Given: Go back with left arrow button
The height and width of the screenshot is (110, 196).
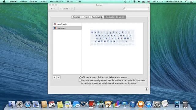Looking at the screenshot, I should tap(51, 9).
